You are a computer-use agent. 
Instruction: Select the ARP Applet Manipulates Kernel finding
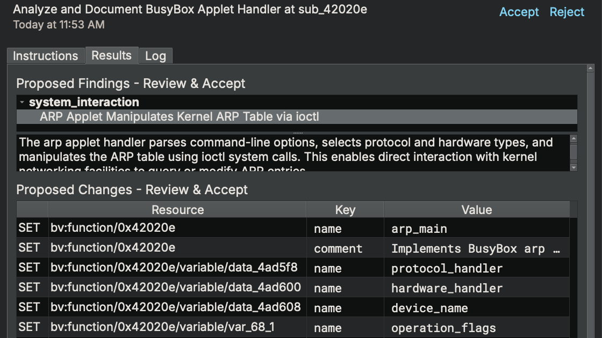[x=179, y=116]
